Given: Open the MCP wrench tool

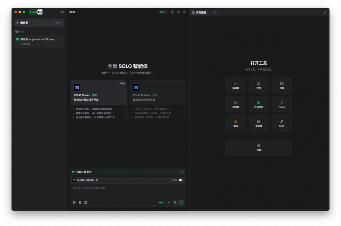Looking at the screenshot, I should pyautogui.click(x=281, y=123).
